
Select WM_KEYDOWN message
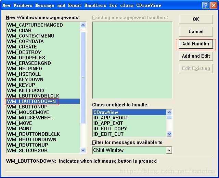tap(43, 79)
